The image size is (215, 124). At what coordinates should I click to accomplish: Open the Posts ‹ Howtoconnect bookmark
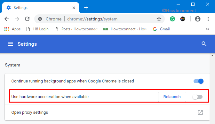pyautogui.click(x=76, y=29)
